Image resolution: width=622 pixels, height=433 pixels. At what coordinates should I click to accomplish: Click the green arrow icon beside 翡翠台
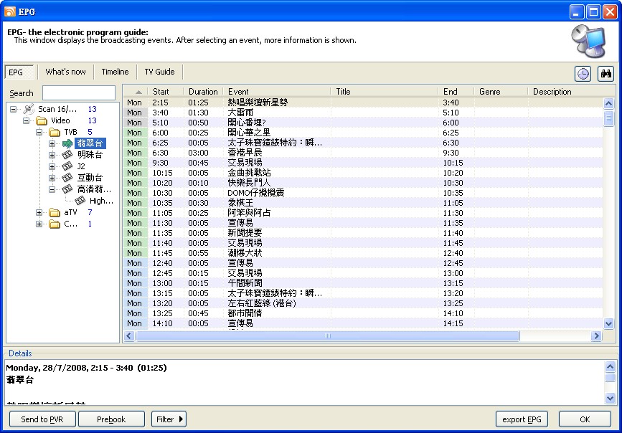67,143
